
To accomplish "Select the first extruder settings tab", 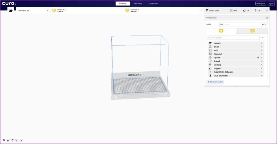I will point(221,31).
